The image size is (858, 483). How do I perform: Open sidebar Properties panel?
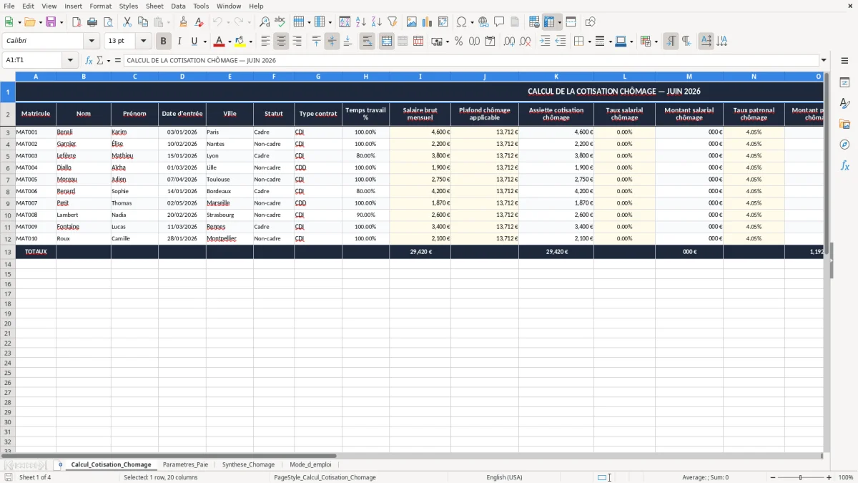(844, 82)
